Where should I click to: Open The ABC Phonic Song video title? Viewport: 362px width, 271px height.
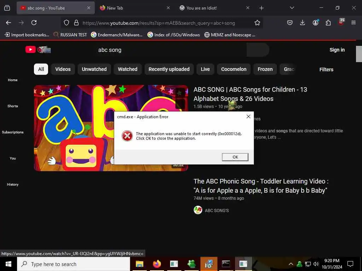coord(261,186)
